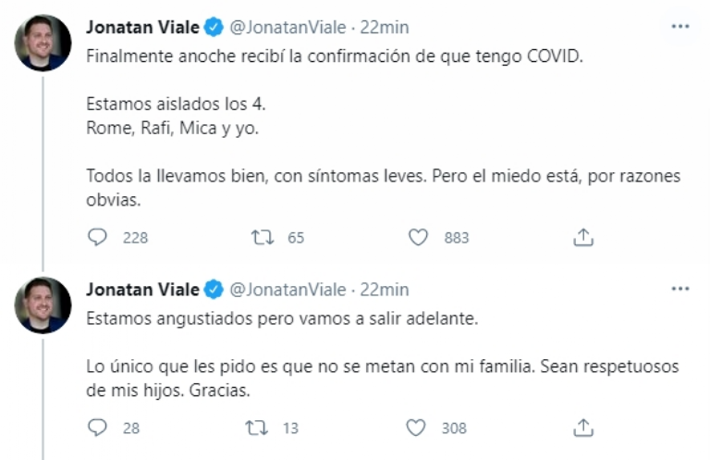Retweet the 'Estamos angustiados' tweet

pos(262,428)
